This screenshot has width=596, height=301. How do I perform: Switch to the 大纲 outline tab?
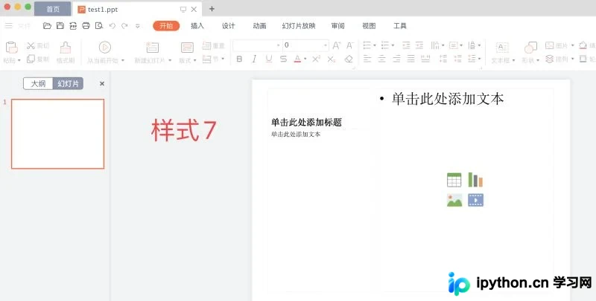pyautogui.click(x=38, y=84)
